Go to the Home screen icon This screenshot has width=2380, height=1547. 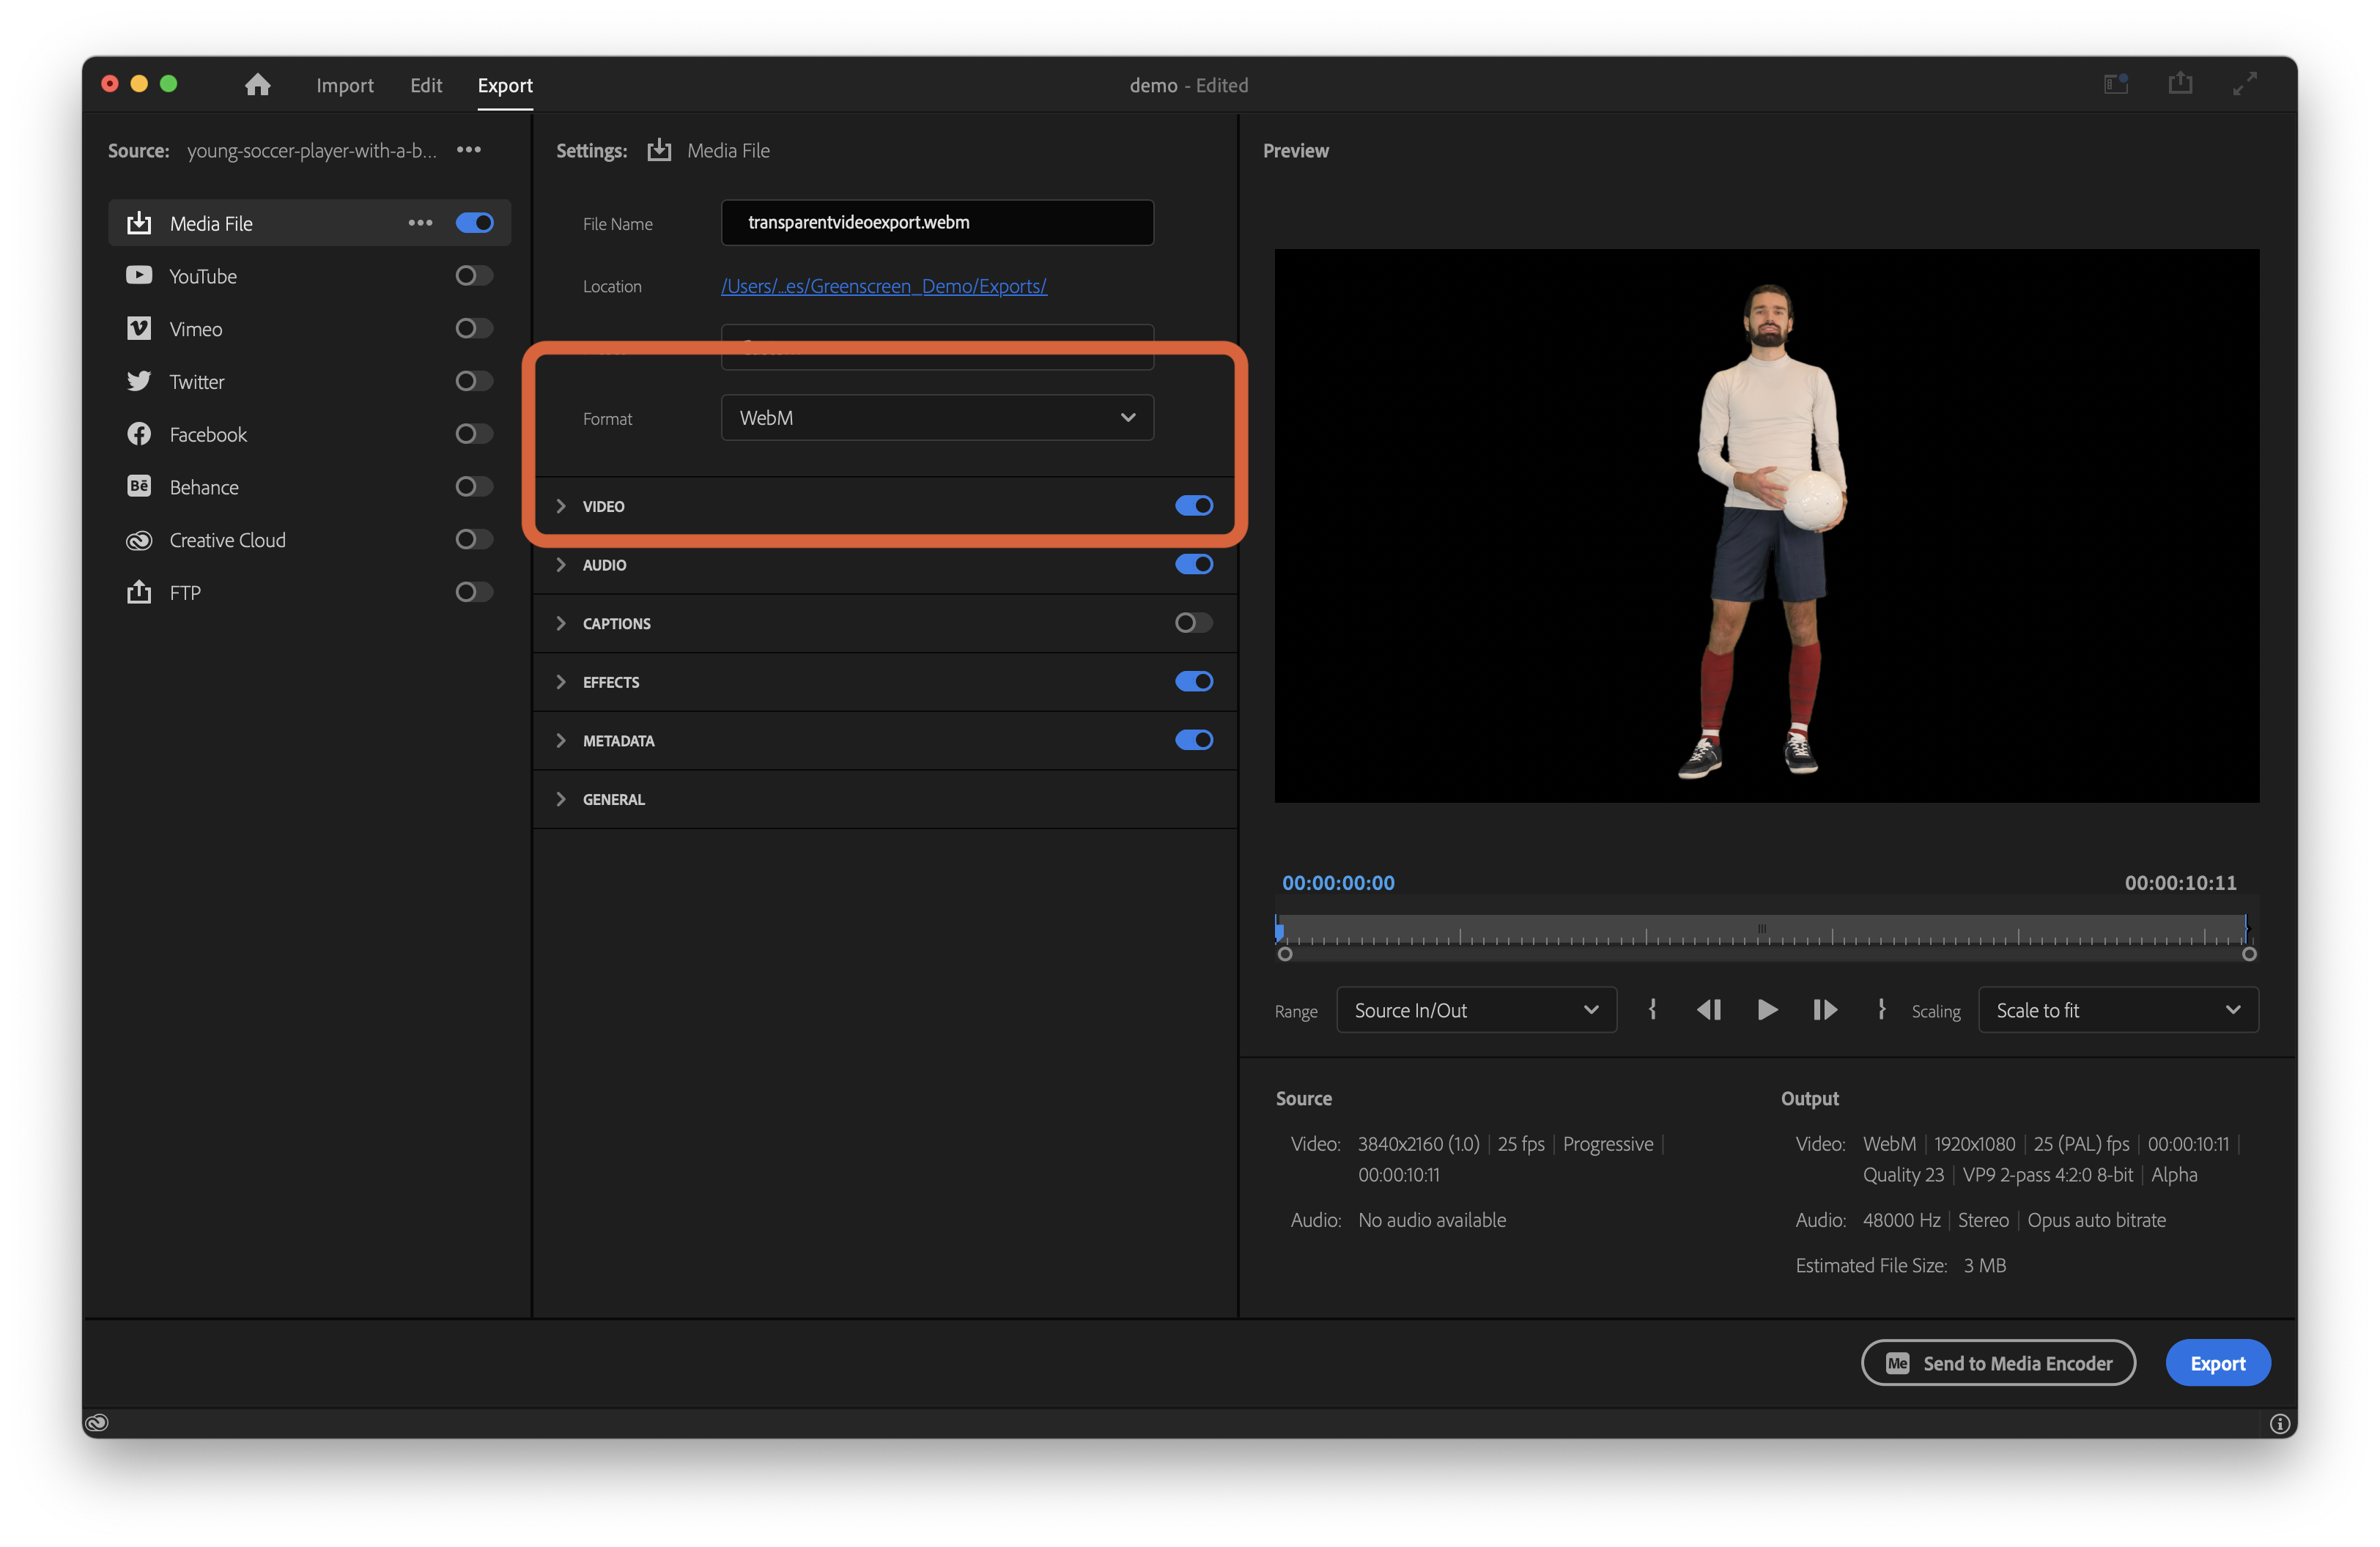pyautogui.click(x=257, y=85)
